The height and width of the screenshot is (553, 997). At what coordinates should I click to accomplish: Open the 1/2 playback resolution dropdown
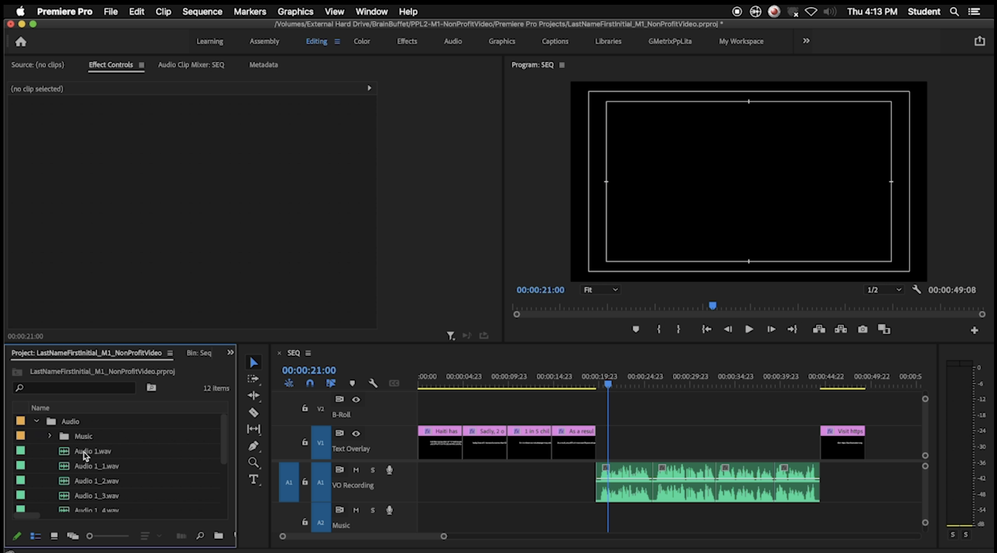tap(883, 290)
